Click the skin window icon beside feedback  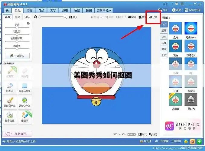(182, 4)
